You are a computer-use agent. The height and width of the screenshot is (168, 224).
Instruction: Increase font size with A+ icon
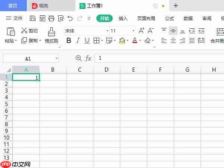tap(141, 31)
